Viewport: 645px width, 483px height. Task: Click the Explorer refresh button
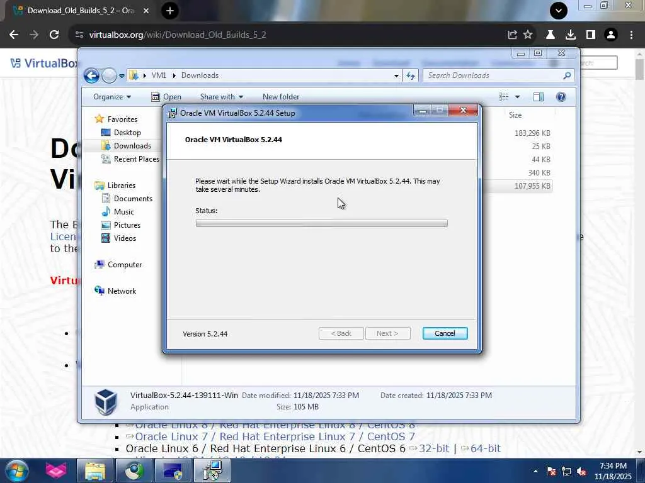pos(411,75)
